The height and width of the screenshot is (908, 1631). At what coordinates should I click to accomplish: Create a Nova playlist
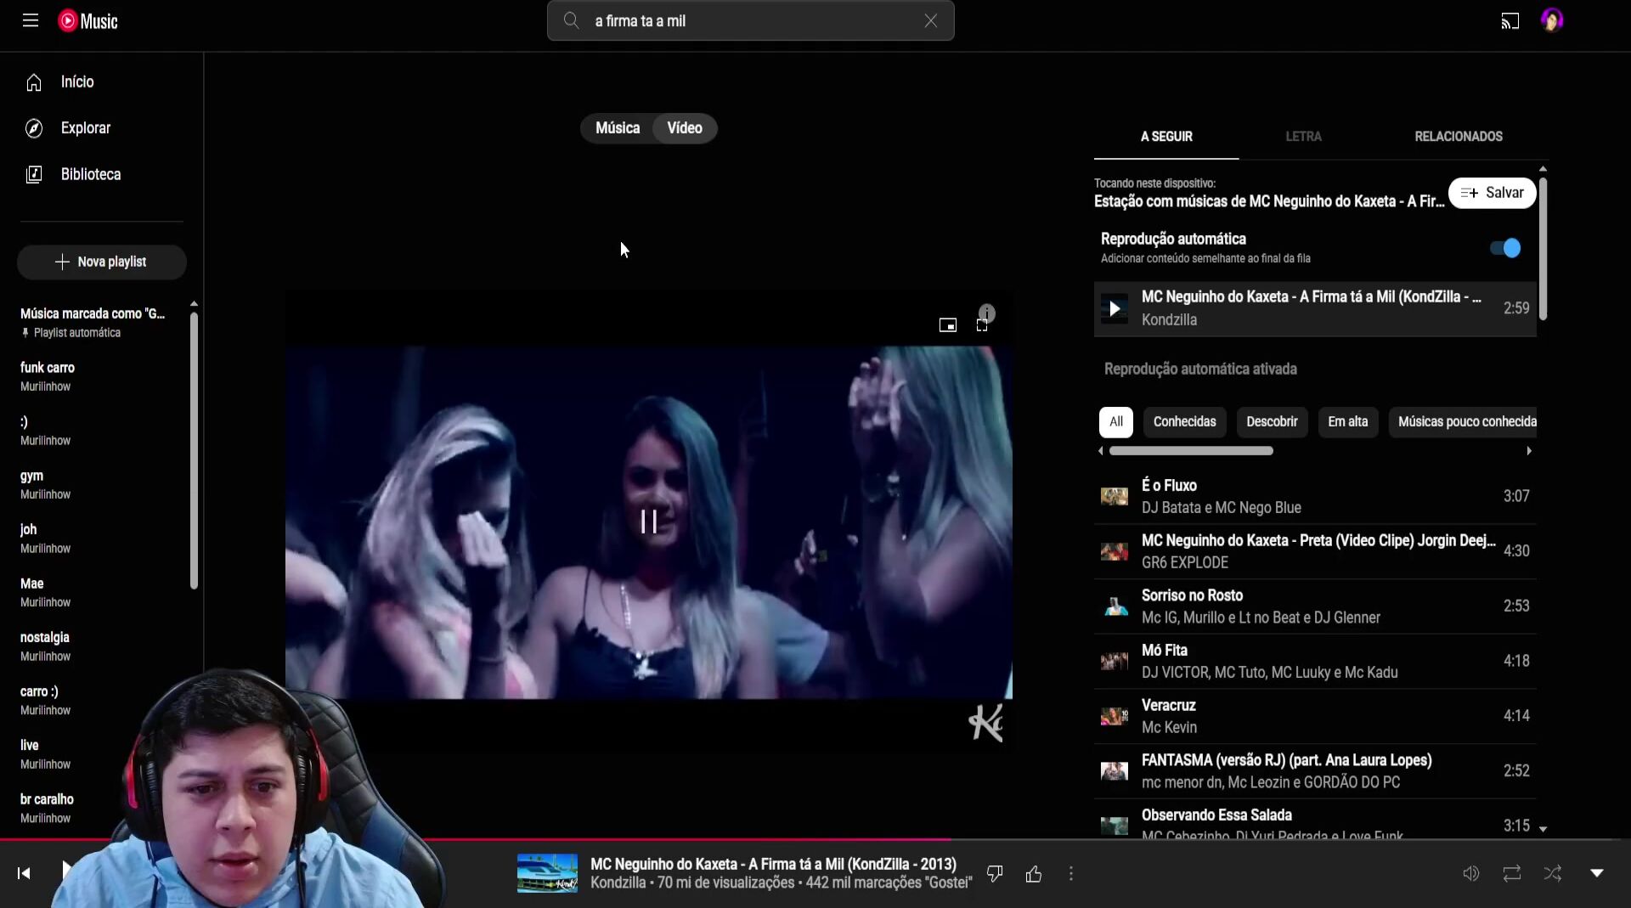click(102, 262)
